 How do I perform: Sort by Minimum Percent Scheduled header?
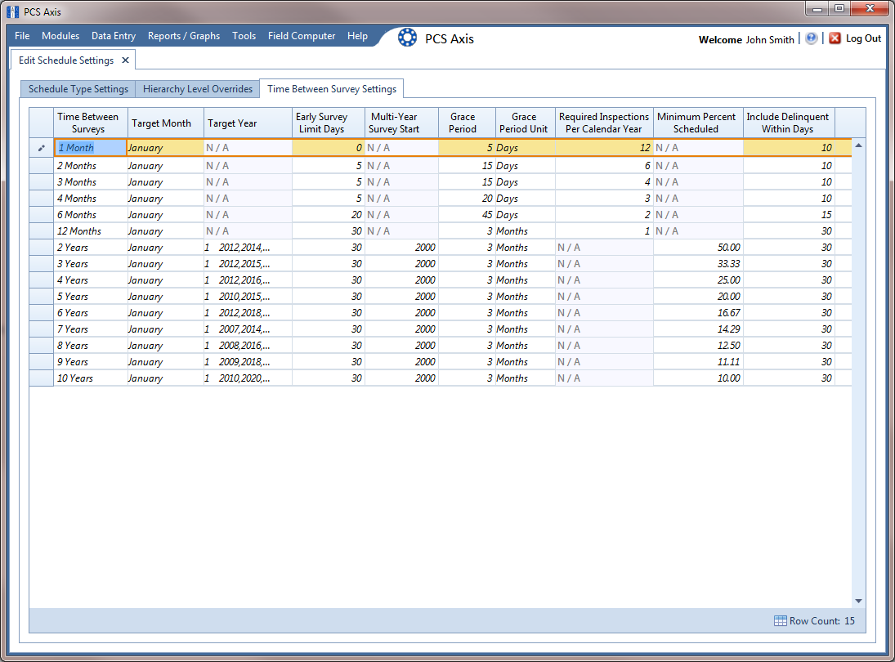(x=698, y=123)
